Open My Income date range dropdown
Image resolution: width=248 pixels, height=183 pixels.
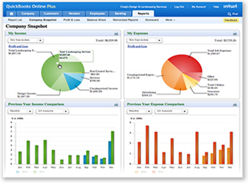coord(26,40)
